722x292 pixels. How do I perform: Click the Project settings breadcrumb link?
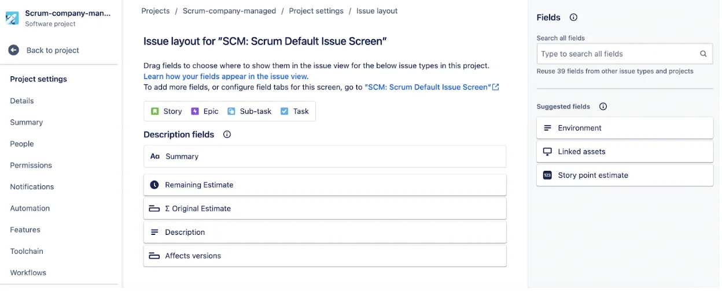click(316, 11)
